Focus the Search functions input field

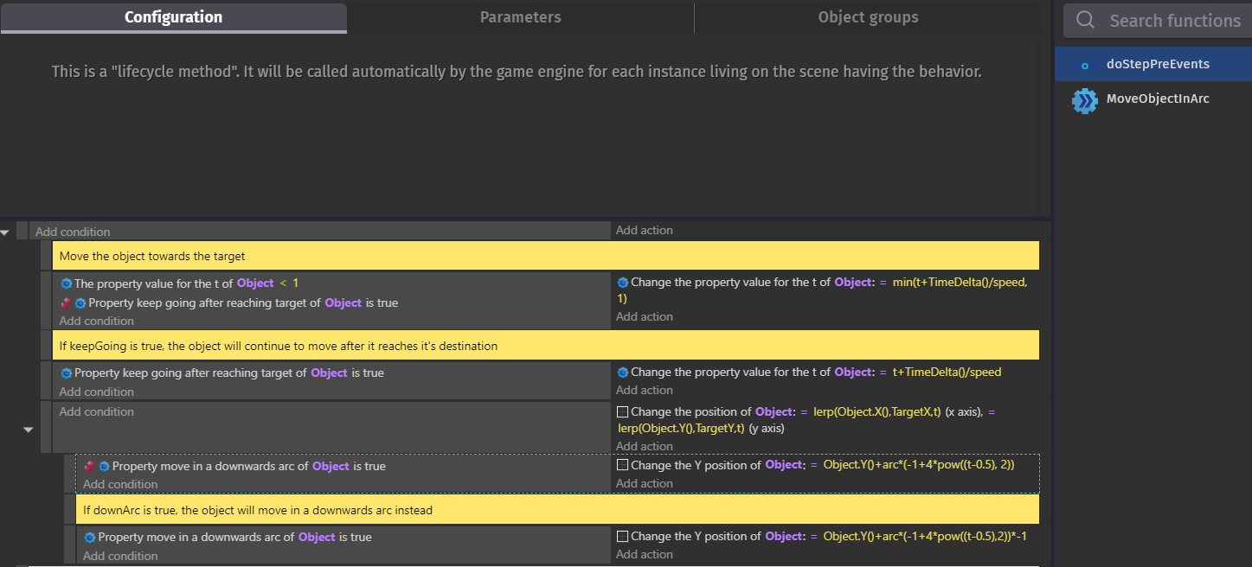(1174, 21)
